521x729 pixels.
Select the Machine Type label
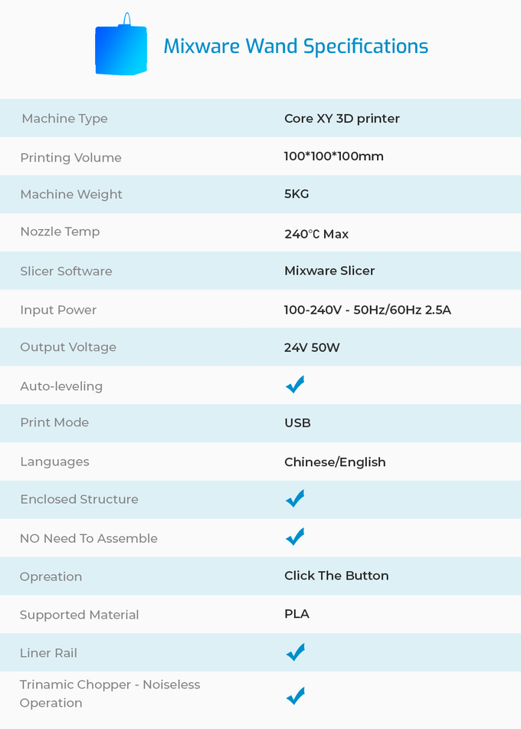(64, 118)
